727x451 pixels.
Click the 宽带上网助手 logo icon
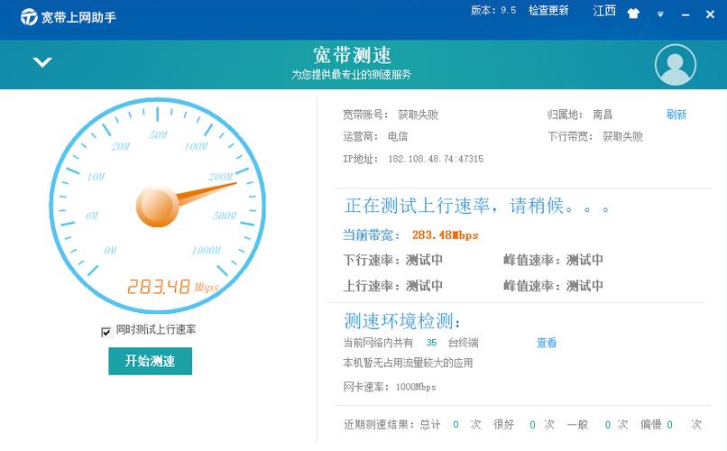[x=29, y=17]
